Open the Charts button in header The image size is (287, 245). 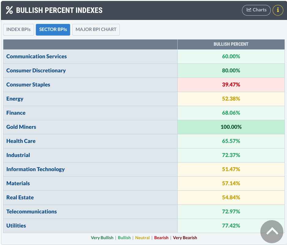[256, 10]
